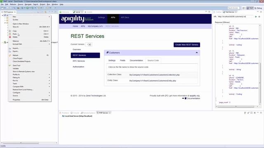The width and height of the screenshot is (264, 148).
Task: Click the remove X icon in PHP Servers toolbar
Action: (255, 113)
